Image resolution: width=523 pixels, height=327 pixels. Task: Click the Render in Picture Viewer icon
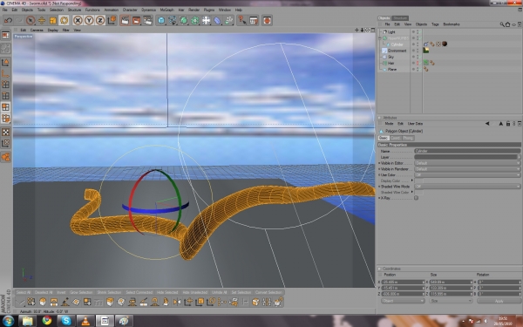pos(136,20)
